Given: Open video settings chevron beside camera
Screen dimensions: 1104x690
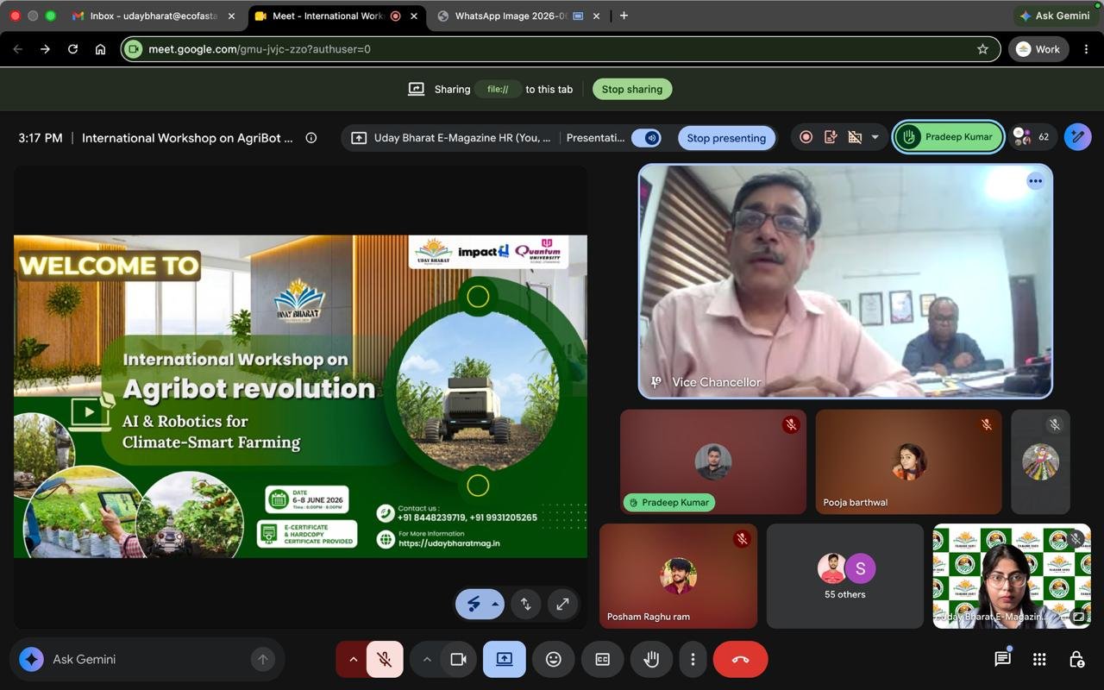Looking at the screenshot, I should [426, 660].
